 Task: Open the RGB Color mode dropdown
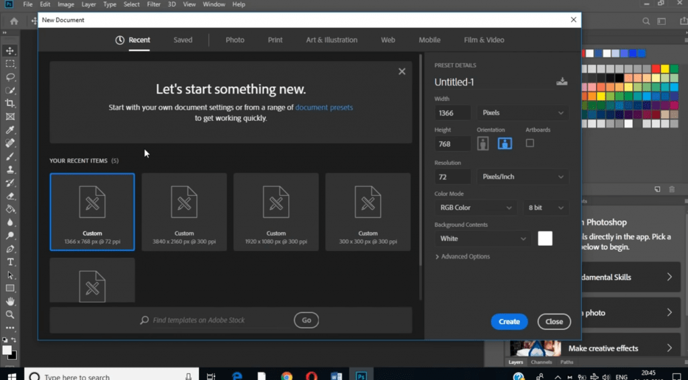pyautogui.click(x=476, y=207)
